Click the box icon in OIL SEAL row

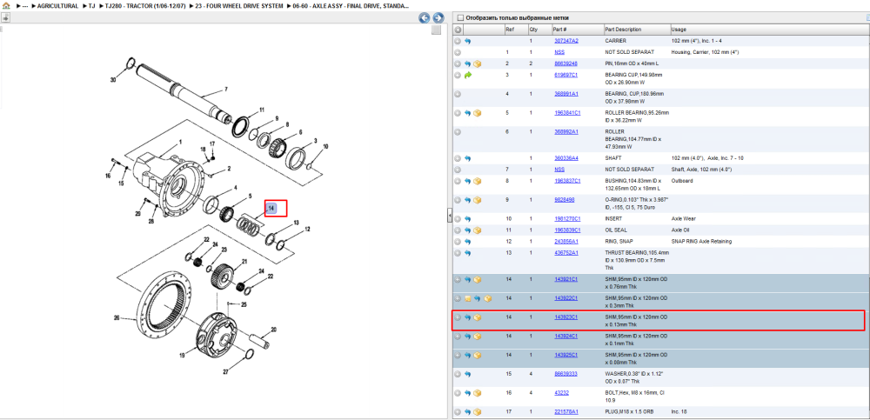point(478,230)
